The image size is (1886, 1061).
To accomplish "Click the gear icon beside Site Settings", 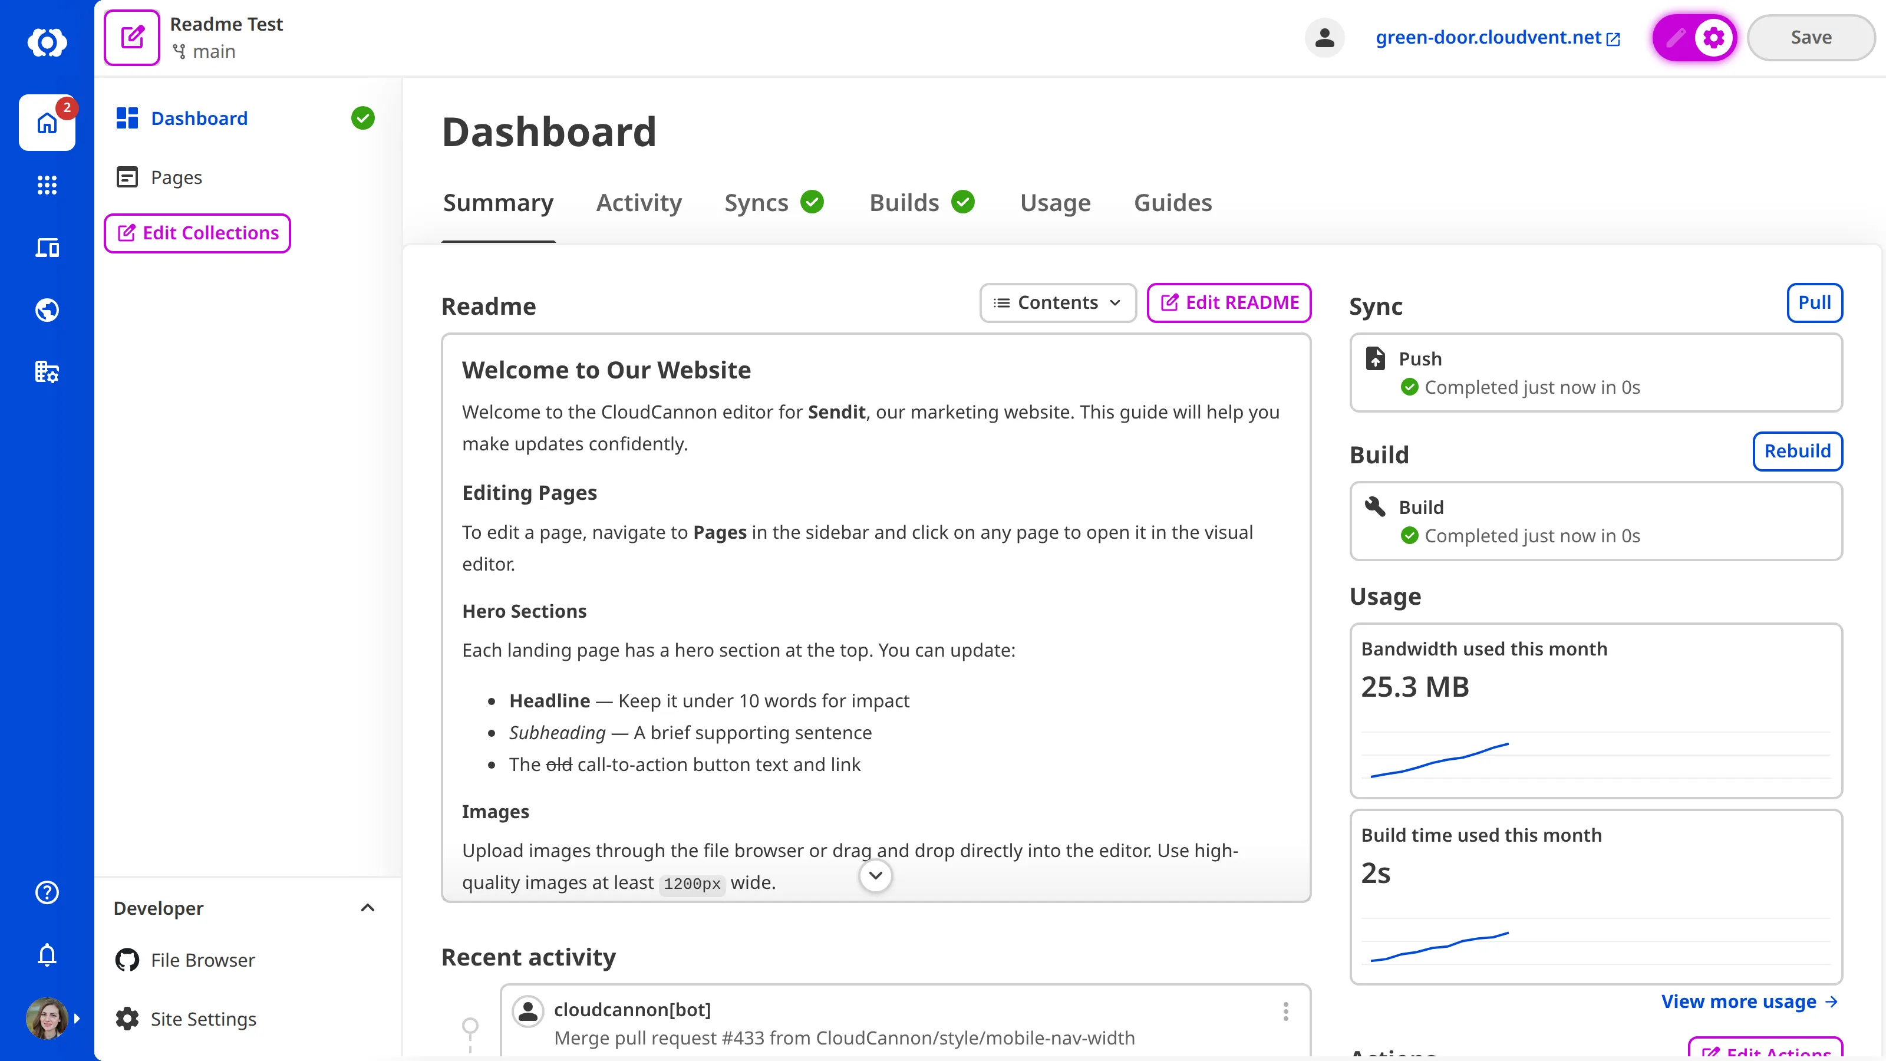I will pyautogui.click(x=127, y=1019).
